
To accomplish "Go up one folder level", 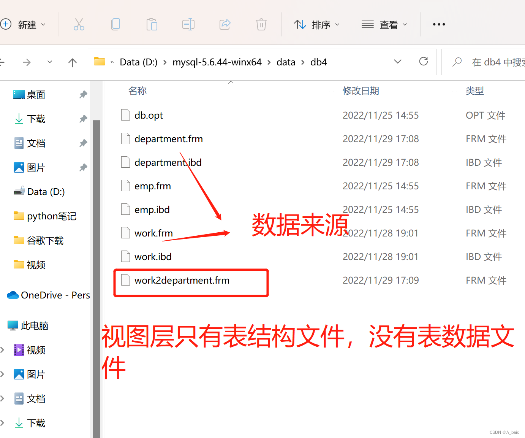I will 72,62.
